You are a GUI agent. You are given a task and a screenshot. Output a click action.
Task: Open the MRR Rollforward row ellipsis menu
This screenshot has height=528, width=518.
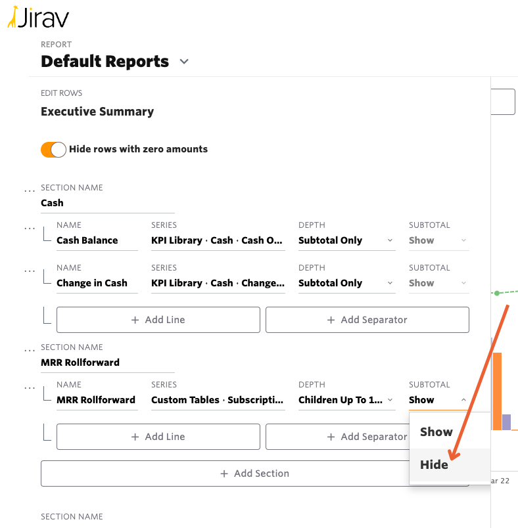coord(29,387)
